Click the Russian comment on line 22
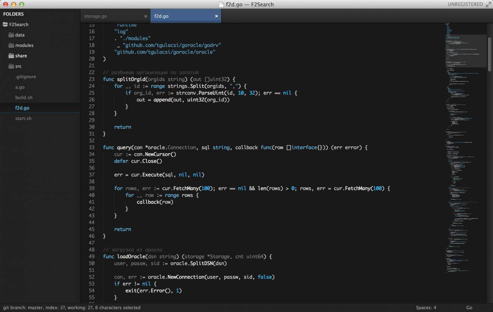 pos(151,72)
